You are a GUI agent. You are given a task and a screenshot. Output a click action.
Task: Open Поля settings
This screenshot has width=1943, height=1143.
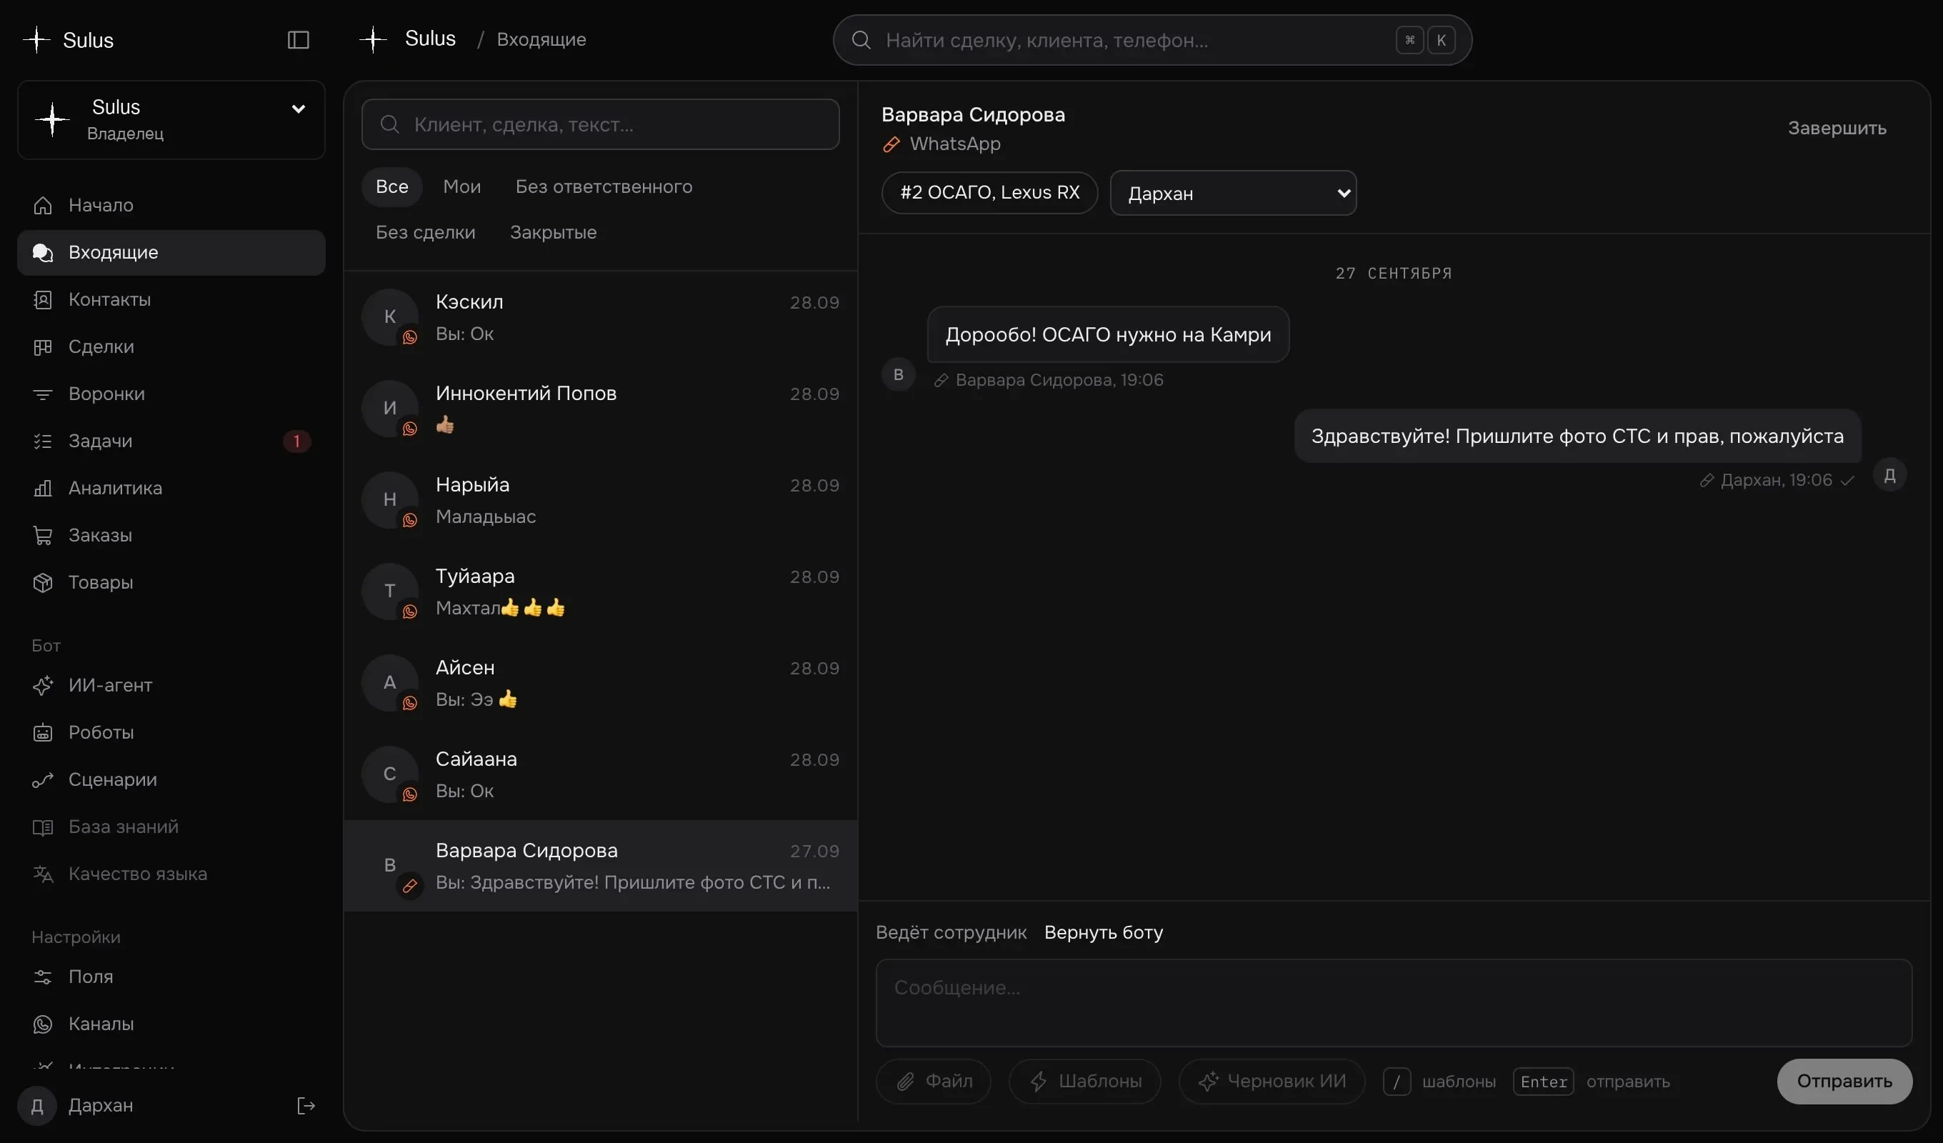171,977
